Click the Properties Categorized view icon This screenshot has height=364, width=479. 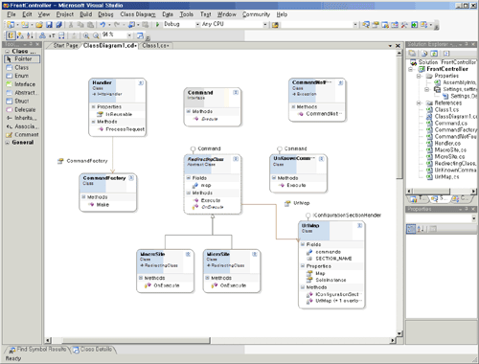[411, 229]
